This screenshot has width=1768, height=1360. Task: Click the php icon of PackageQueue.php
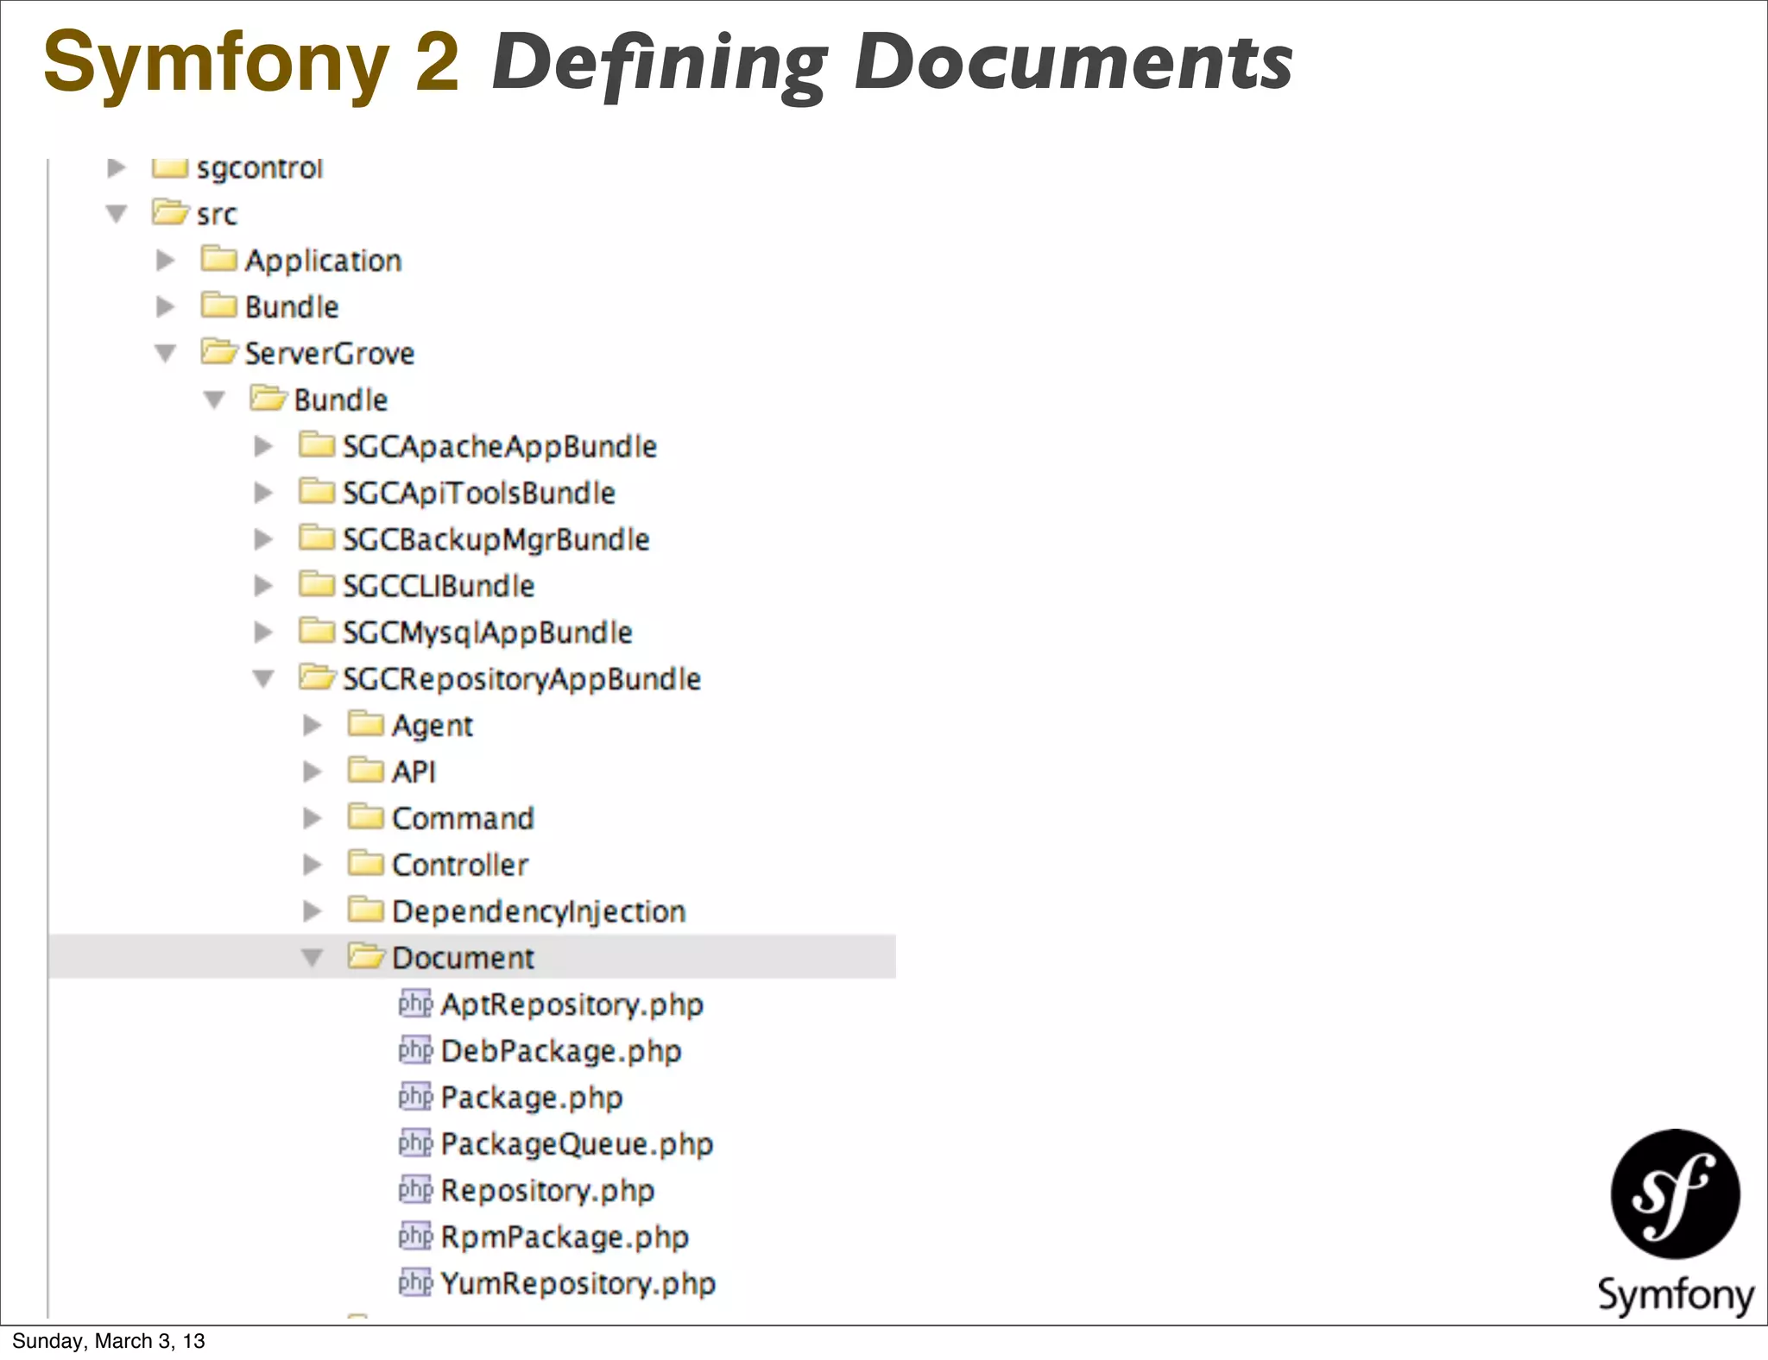(415, 1143)
